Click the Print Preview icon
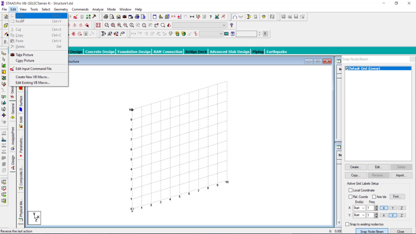 coord(112,17)
